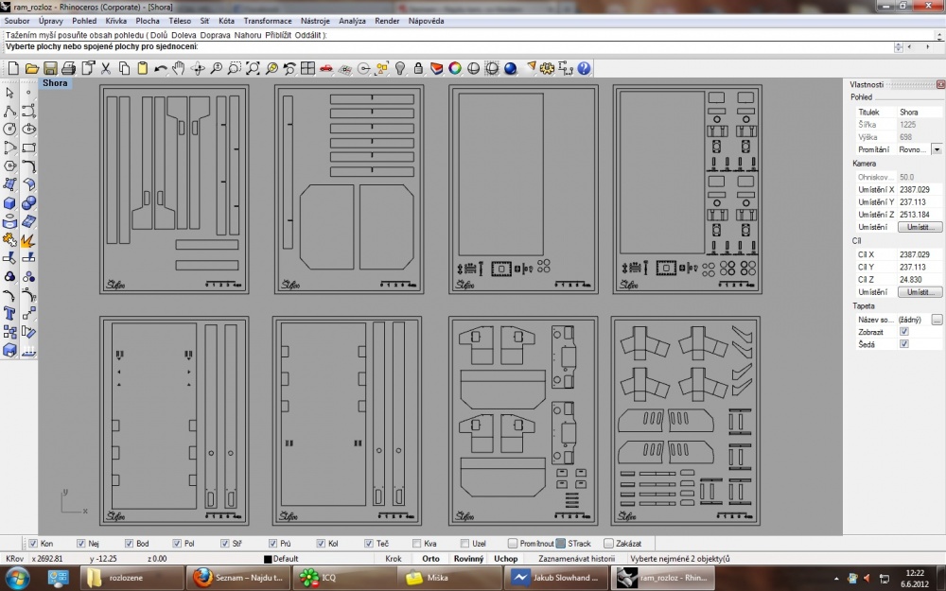Viewport: 946px width, 591px height.
Task: Click the Save file toolbar icon
Action: (50, 68)
